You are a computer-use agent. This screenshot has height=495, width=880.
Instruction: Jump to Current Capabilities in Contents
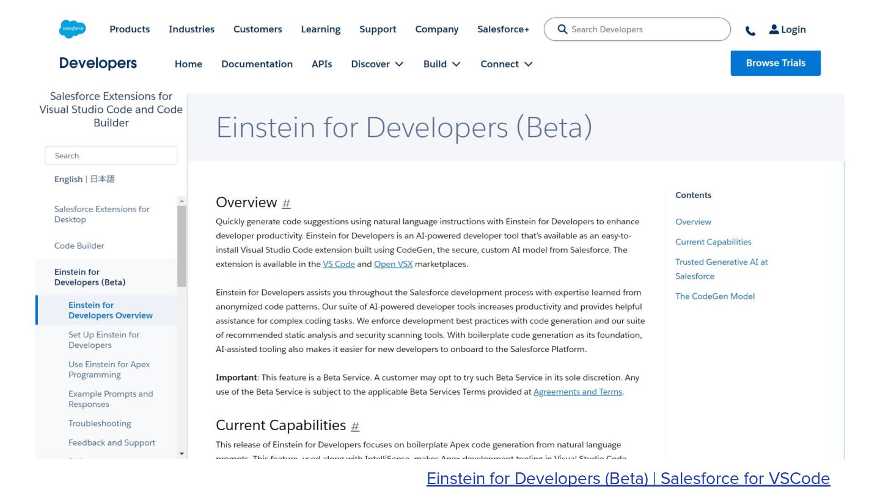(x=713, y=242)
